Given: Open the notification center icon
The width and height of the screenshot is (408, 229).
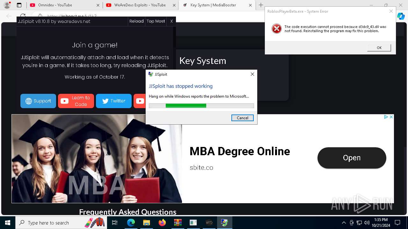Looking at the screenshot, I should [397, 223].
